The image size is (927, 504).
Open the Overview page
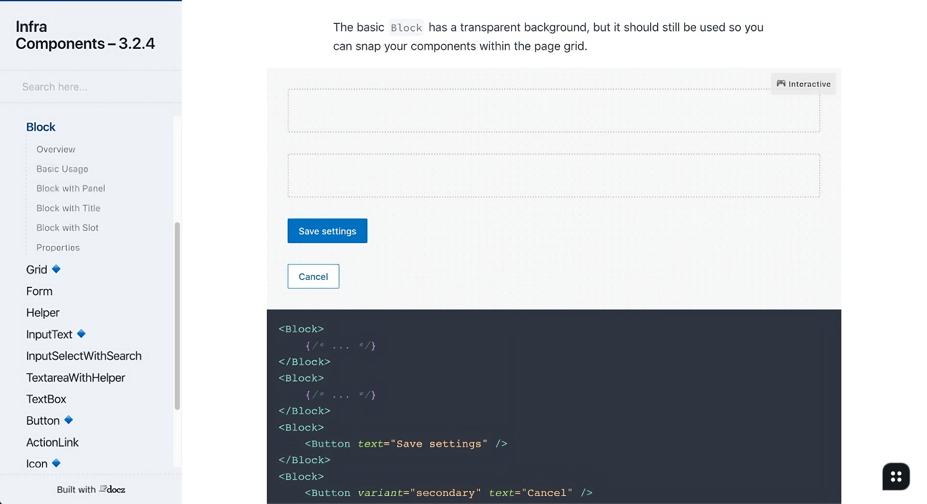[x=55, y=149]
